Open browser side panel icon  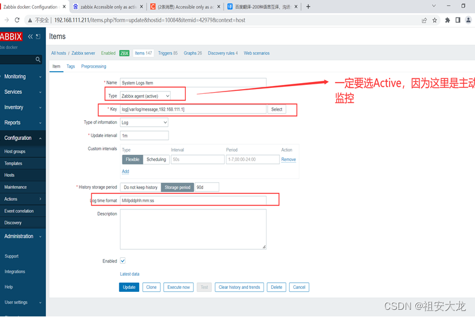click(x=458, y=20)
